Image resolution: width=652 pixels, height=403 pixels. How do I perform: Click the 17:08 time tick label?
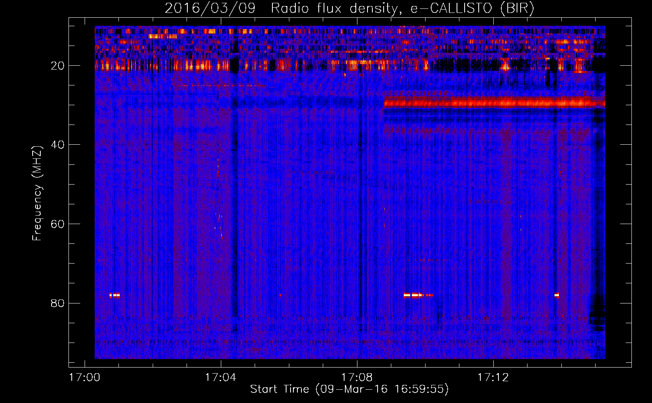coord(357,378)
